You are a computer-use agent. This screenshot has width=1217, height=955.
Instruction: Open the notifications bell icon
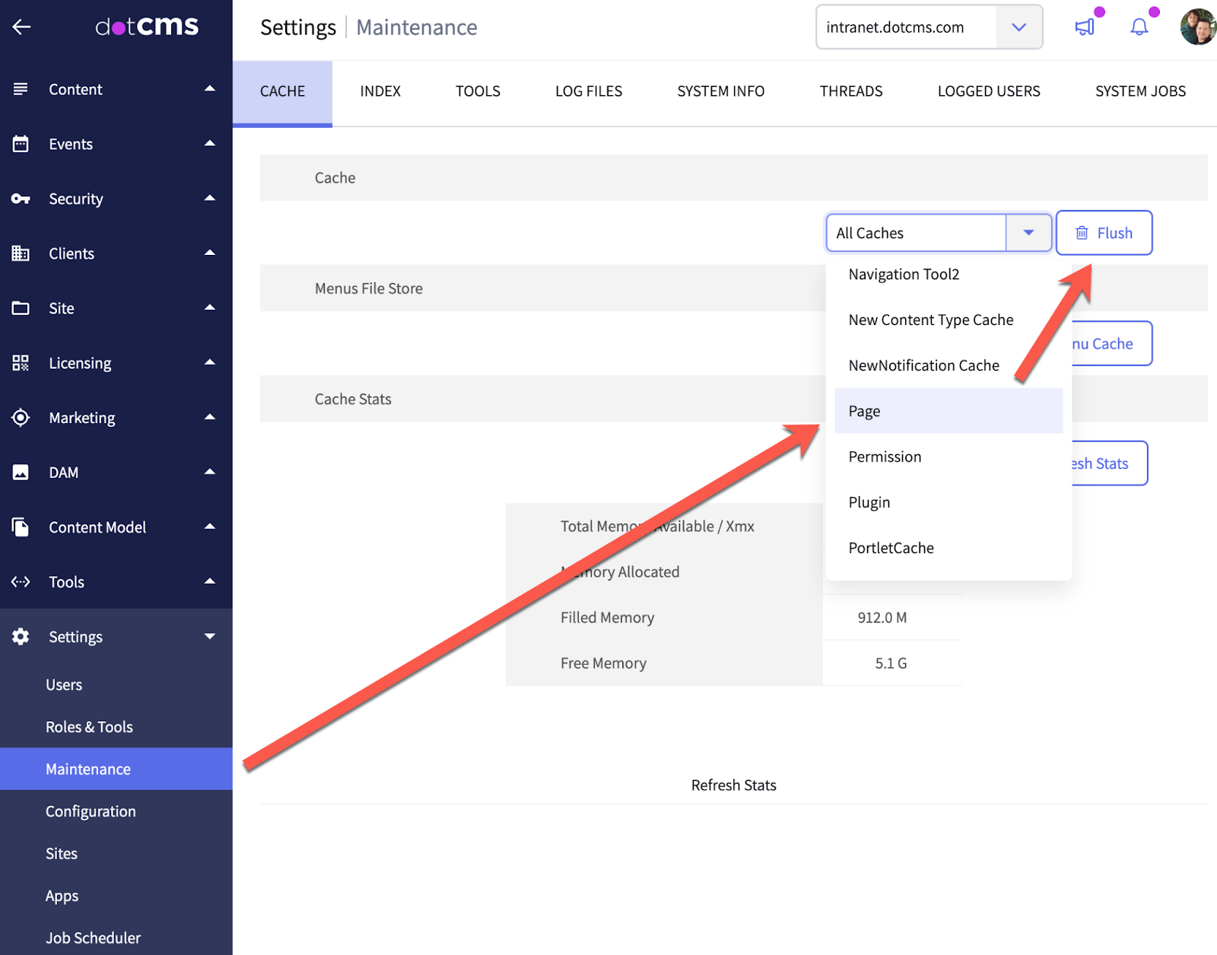[x=1139, y=27]
